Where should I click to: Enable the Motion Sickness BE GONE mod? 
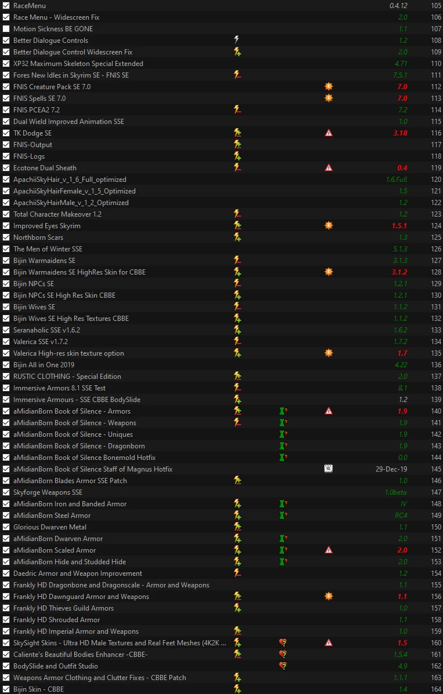pos(6,29)
